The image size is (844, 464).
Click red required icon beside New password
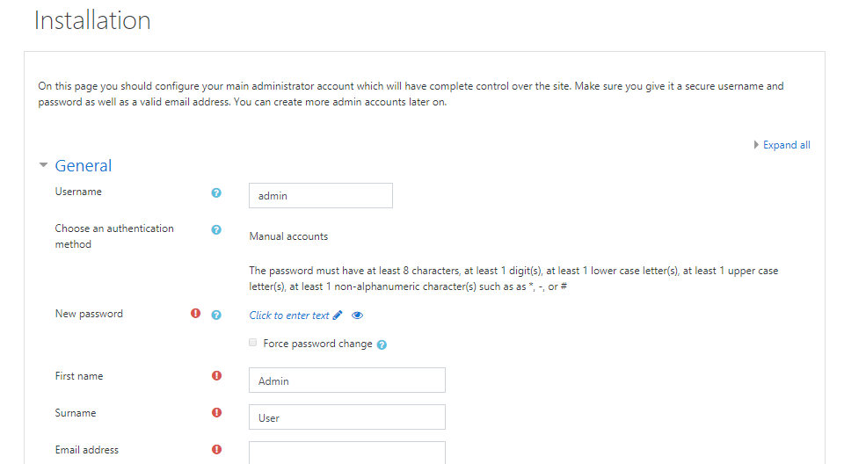click(x=195, y=314)
